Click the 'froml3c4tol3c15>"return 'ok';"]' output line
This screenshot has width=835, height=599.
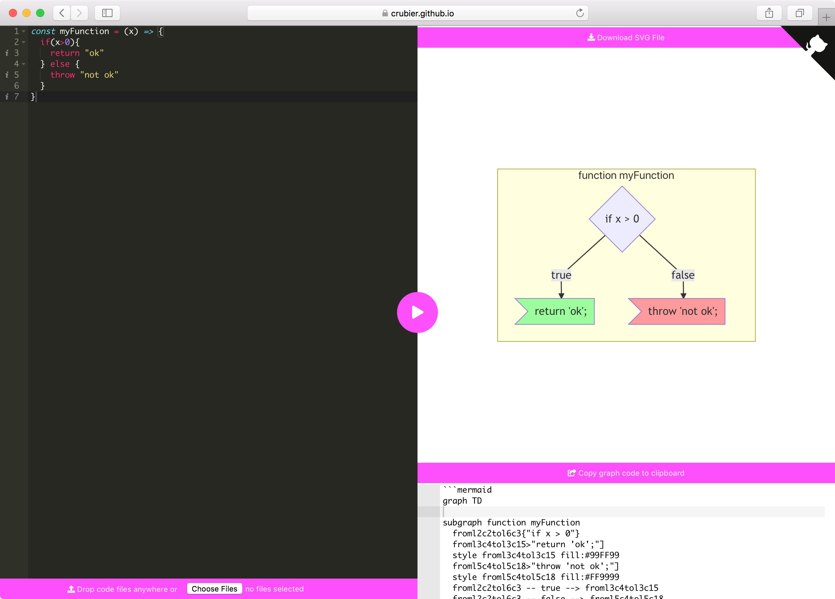pos(528,544)
